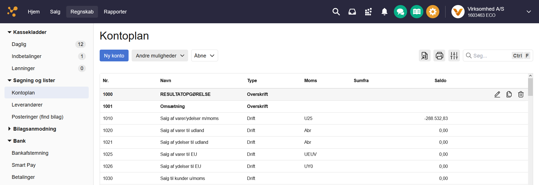539x185 pixels.
Task: Collapse the Kassekladder sidebar section
Action: click(29, 32)
